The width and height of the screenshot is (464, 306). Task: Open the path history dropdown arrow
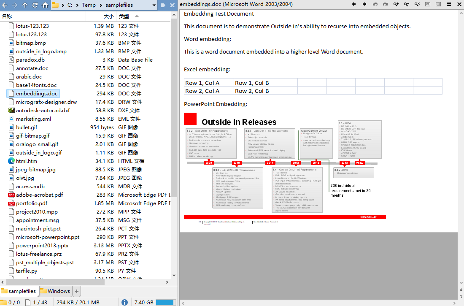154,5
